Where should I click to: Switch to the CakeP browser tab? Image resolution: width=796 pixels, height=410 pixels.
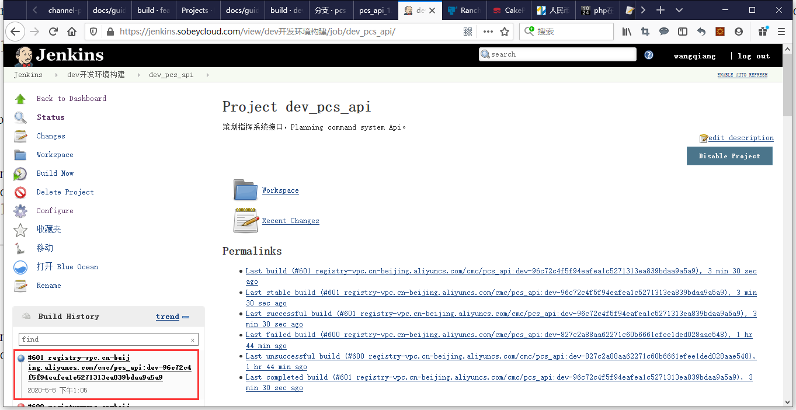pyautogui.click(x=509, y=10)
